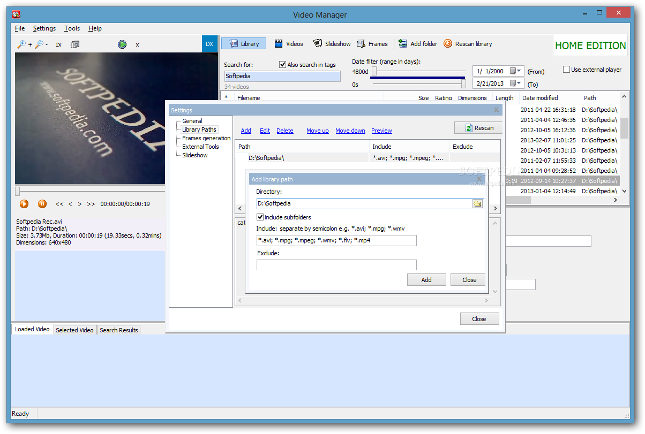Click the Directory path input field
The height and width of the screenshot is (434, 645).
(364, 203)
